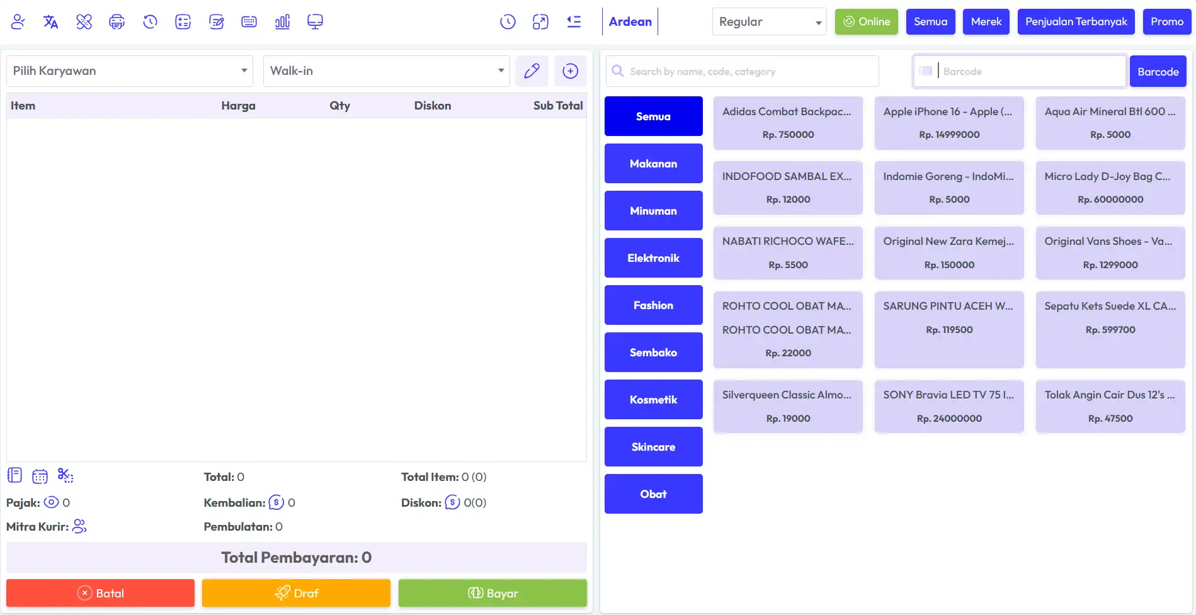Click the Semua filter button at top

coord(931,21)
